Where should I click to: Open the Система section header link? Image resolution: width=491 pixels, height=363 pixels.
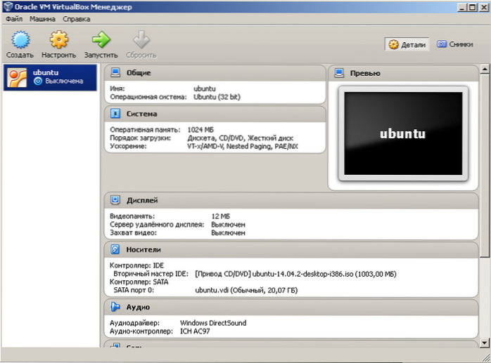(142, 114)
